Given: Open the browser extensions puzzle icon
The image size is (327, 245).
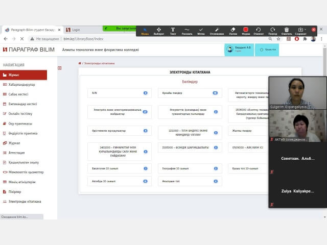Looking at the screenshot, I should coord(305,39).
